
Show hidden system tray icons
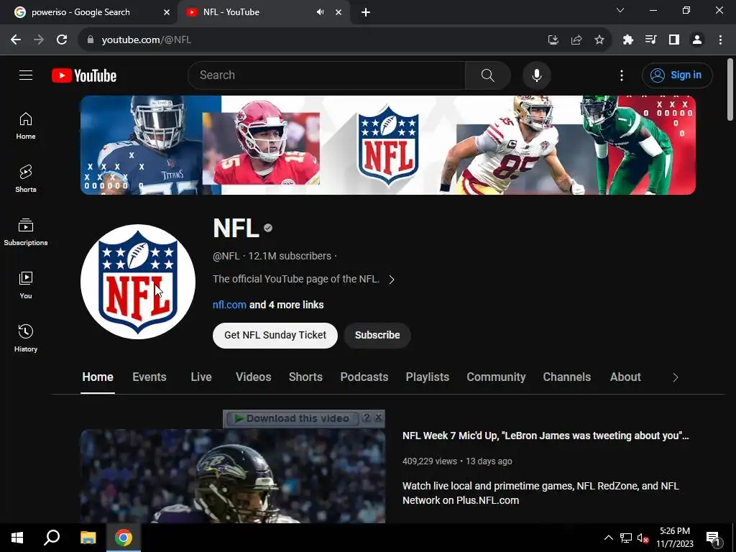[x=608, y=538]
